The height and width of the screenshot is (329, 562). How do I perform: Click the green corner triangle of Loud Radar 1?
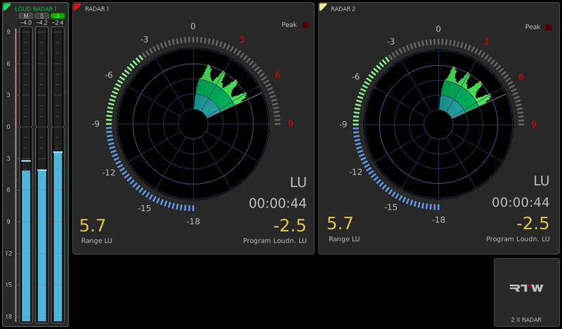[6, 6]
